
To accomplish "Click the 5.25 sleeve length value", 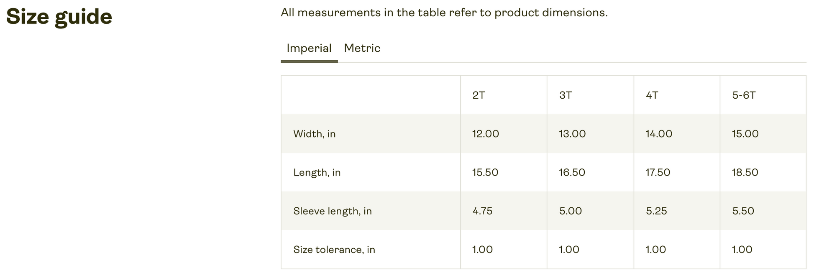I will point(656,211).
